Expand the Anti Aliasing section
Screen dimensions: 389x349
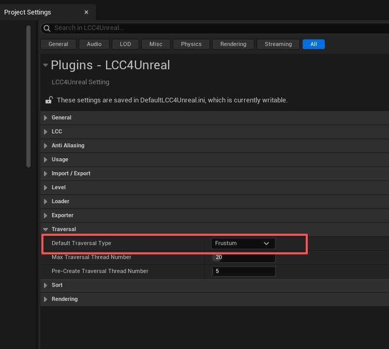46,146
